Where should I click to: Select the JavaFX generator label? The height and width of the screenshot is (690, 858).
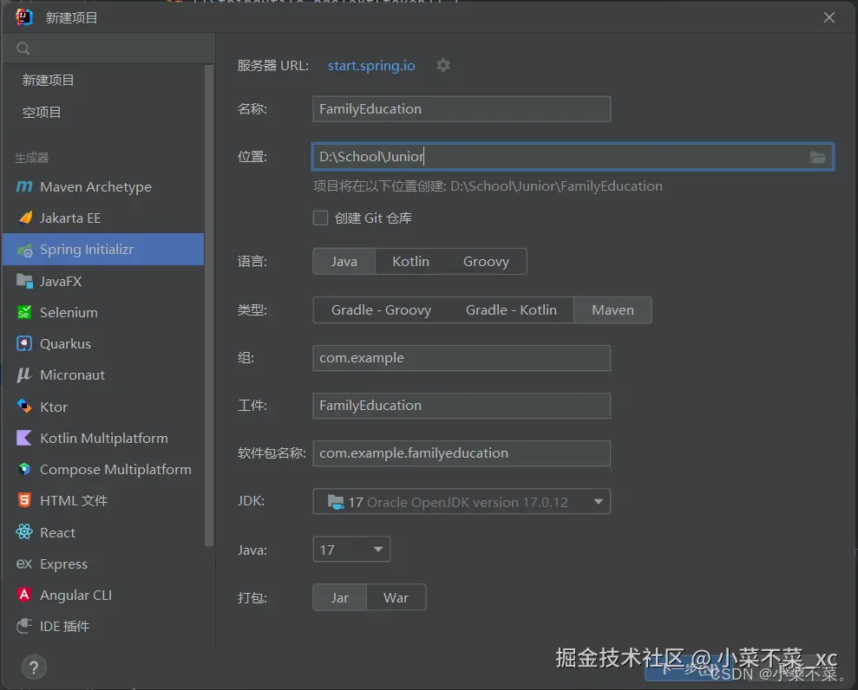[x=61, y=282]
